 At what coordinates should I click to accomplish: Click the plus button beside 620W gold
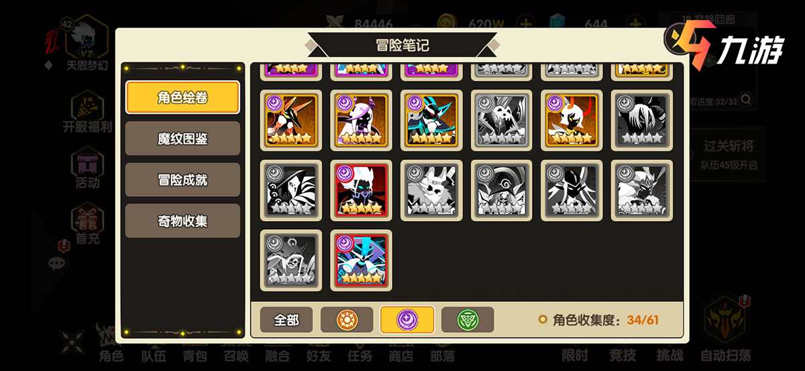click(527, 25)
